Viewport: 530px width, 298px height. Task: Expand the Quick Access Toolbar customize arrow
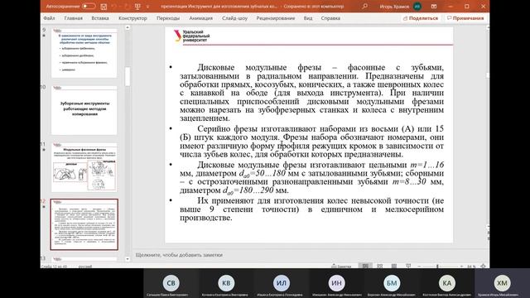[147, 7]
